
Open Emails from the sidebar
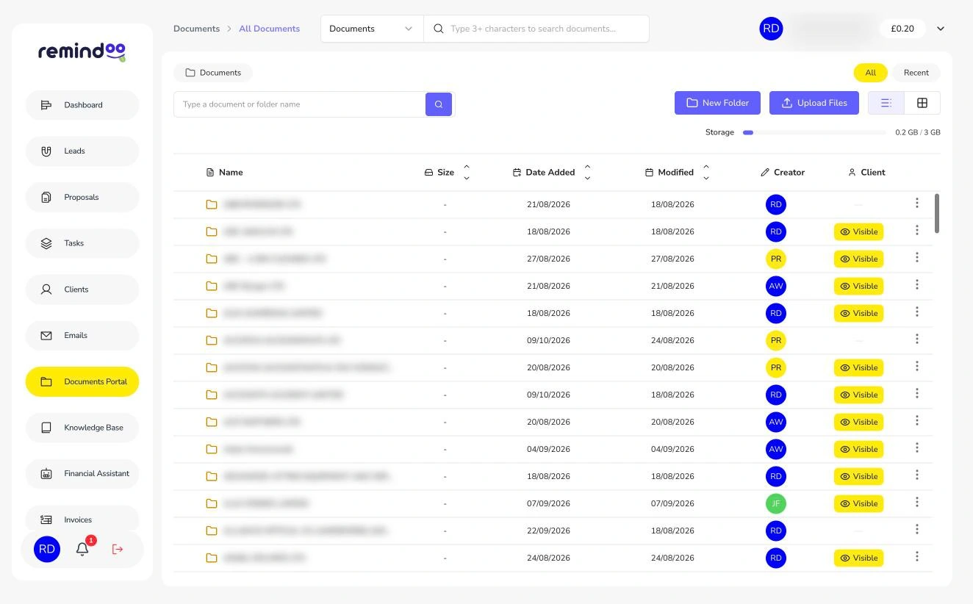(x=82, y=335)
